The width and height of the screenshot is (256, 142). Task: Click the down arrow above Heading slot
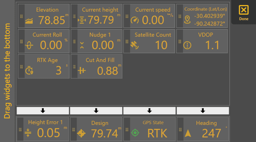click(x=203, y=111)
